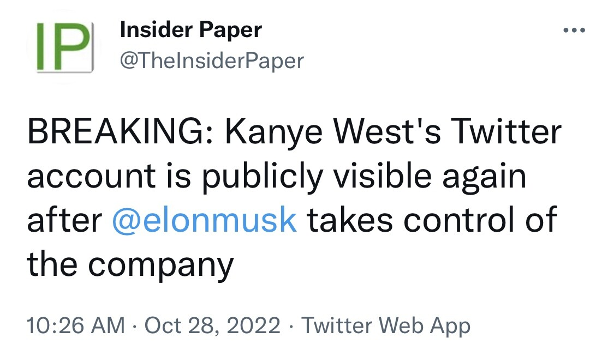The height and width of the screenshot is (350, 614).
Task: Click "publicly visible again" in the tweet
Action: click(363, 176)
